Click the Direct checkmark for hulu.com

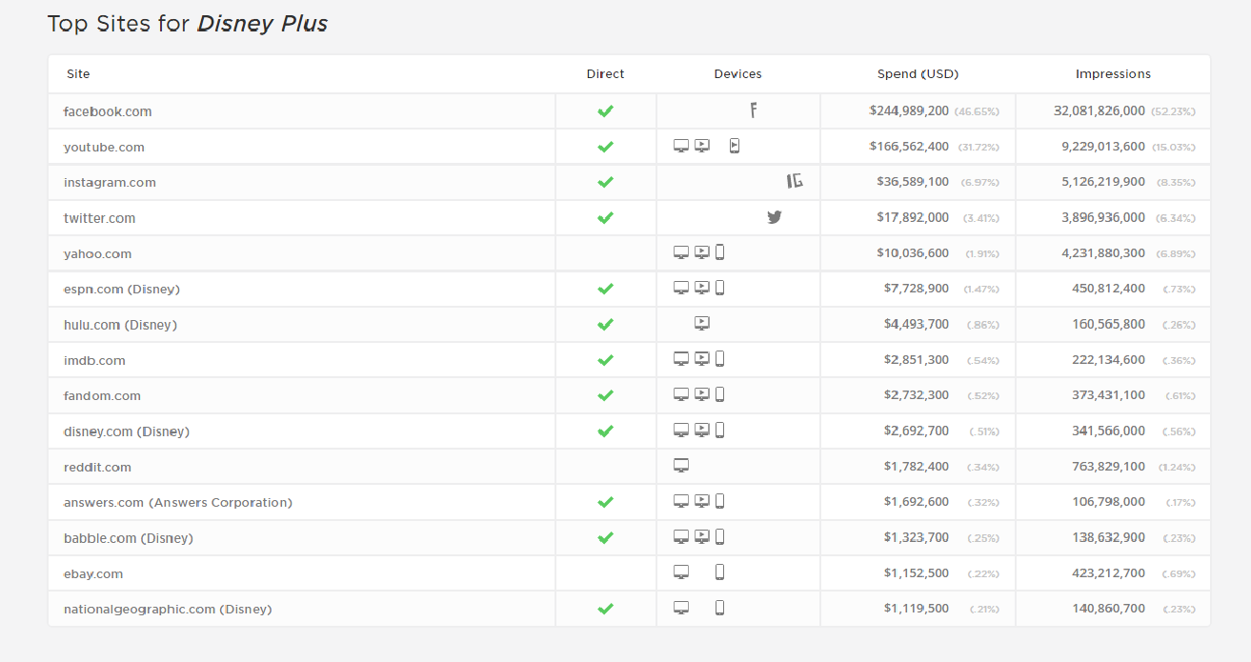tap(605, 325)
